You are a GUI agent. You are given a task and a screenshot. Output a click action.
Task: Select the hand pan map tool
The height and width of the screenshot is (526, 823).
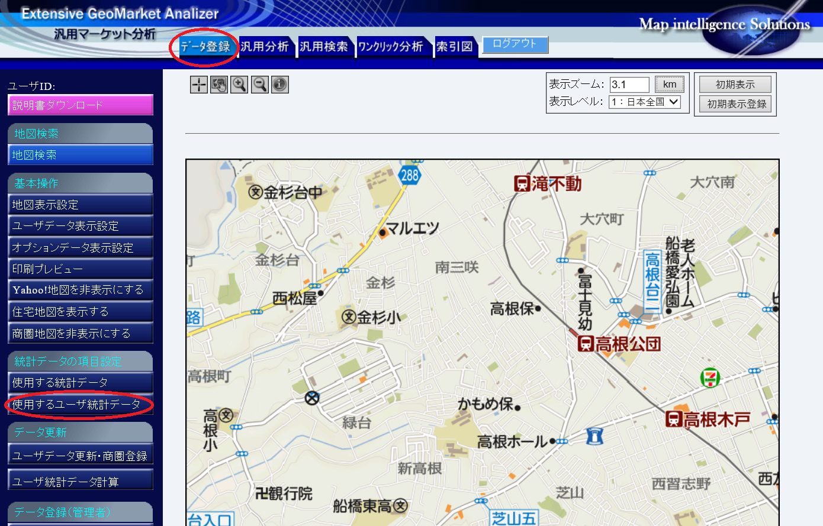[219, 85]
